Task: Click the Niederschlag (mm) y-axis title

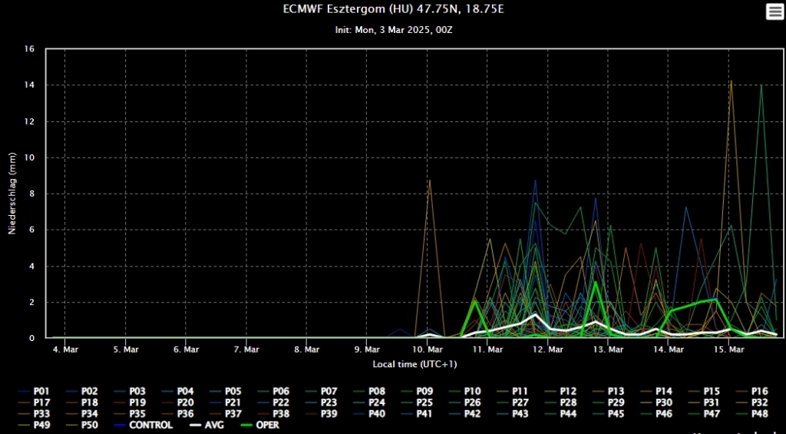Action: click(13, 193)
